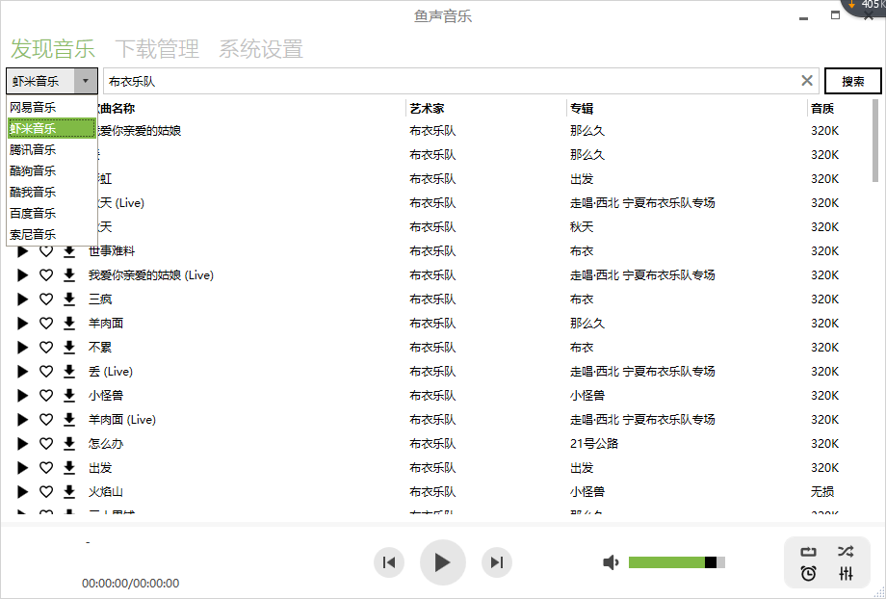The width and height of the screenshot is (886, 599).
Task: Favorite the song 丢 (Live)
Action: click(x=46, y=372)
